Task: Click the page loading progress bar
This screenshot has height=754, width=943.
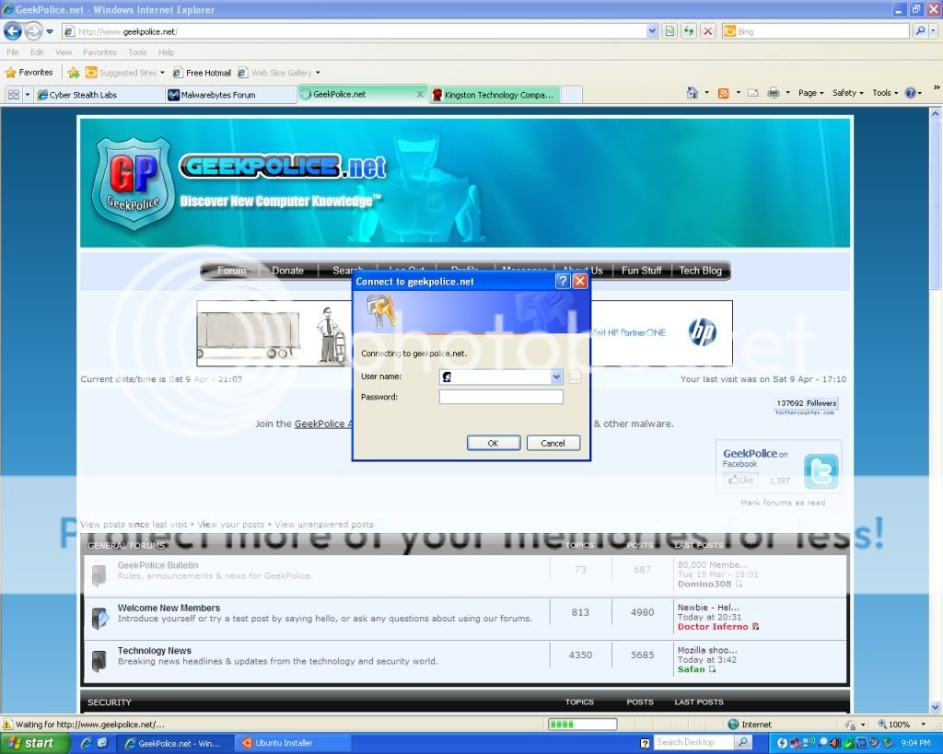Action: coord(582,724)
